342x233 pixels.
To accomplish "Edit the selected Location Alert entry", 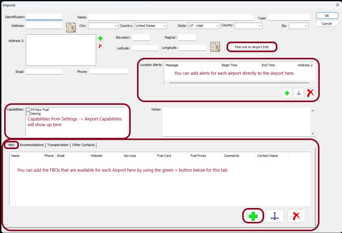I will 299,93.
